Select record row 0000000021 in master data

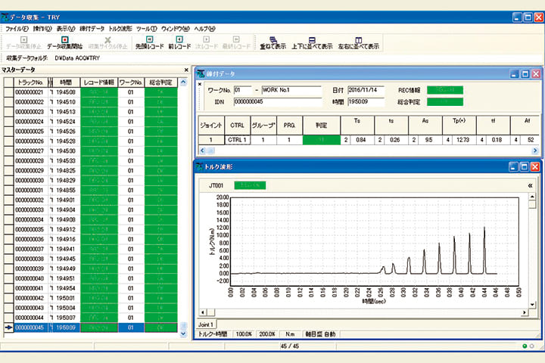tap(30, 92)
